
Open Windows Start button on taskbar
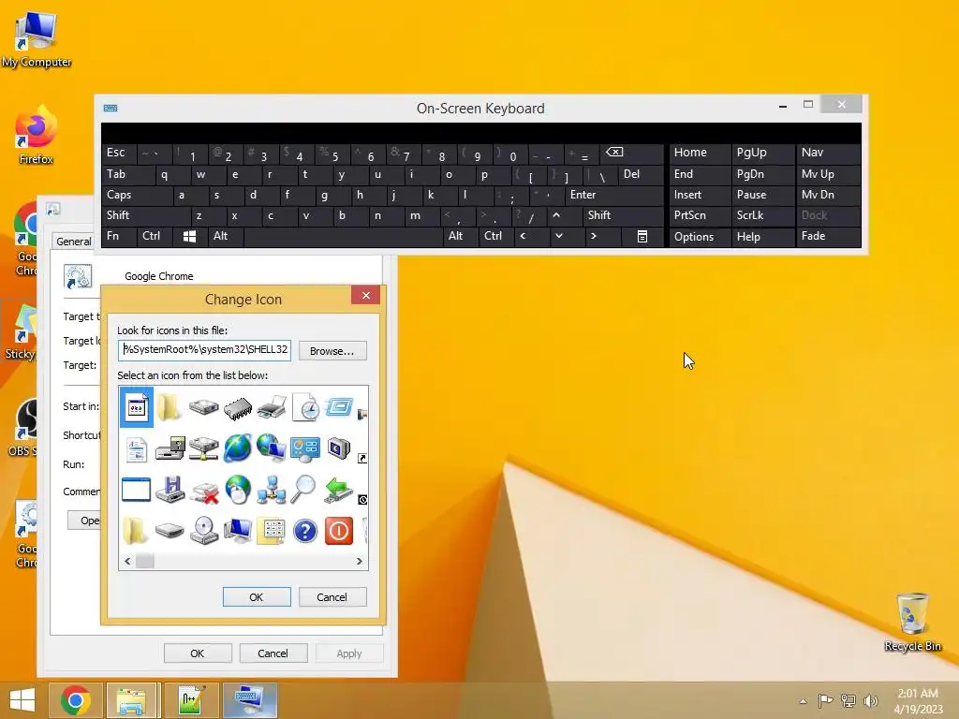(22, 700)
